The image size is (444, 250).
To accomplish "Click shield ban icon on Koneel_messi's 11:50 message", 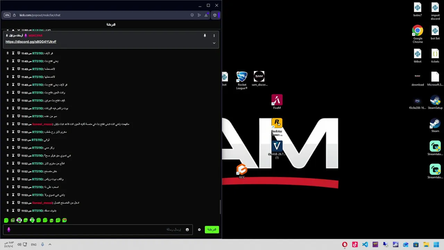I will coord(19,124).
